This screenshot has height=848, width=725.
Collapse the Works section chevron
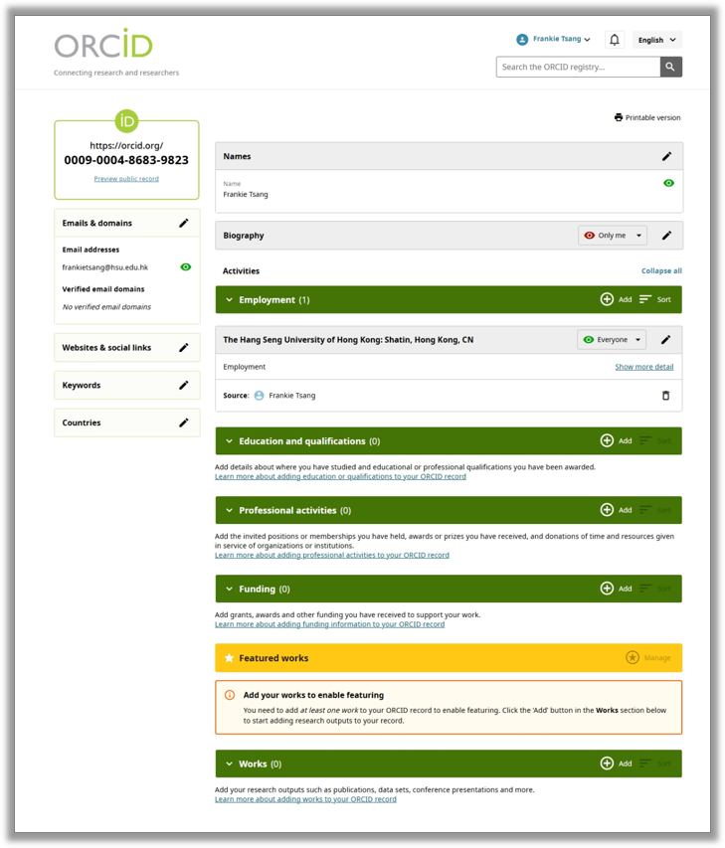coord(229,763)
